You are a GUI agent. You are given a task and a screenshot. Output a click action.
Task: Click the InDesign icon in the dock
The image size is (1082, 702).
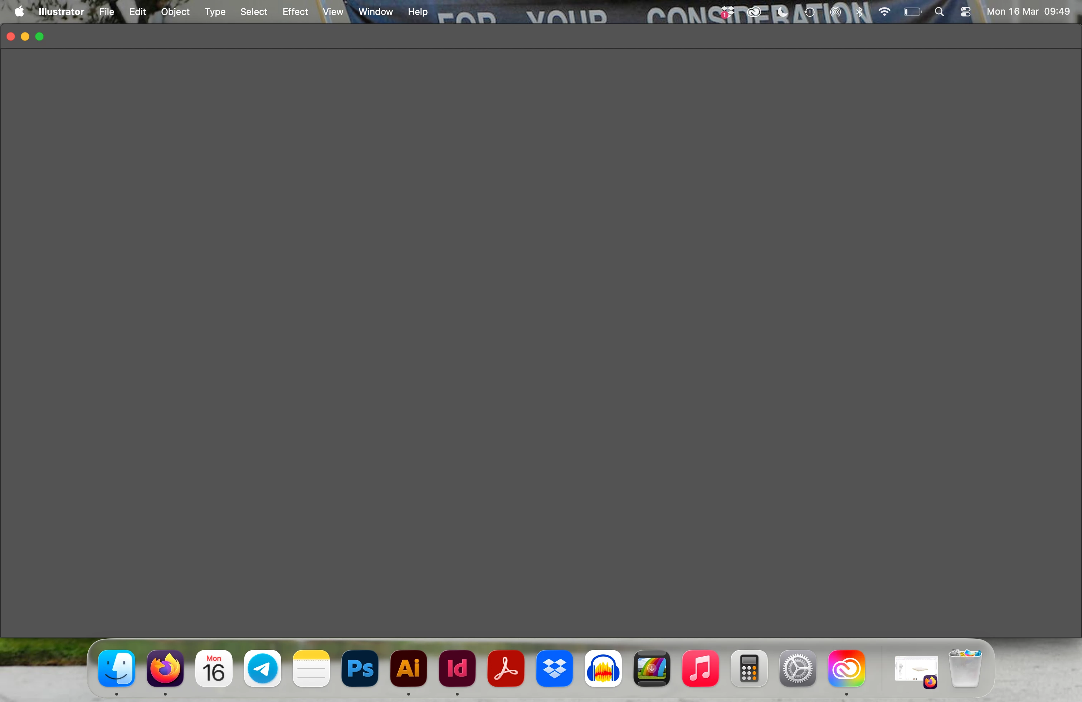tap(457, 668)
